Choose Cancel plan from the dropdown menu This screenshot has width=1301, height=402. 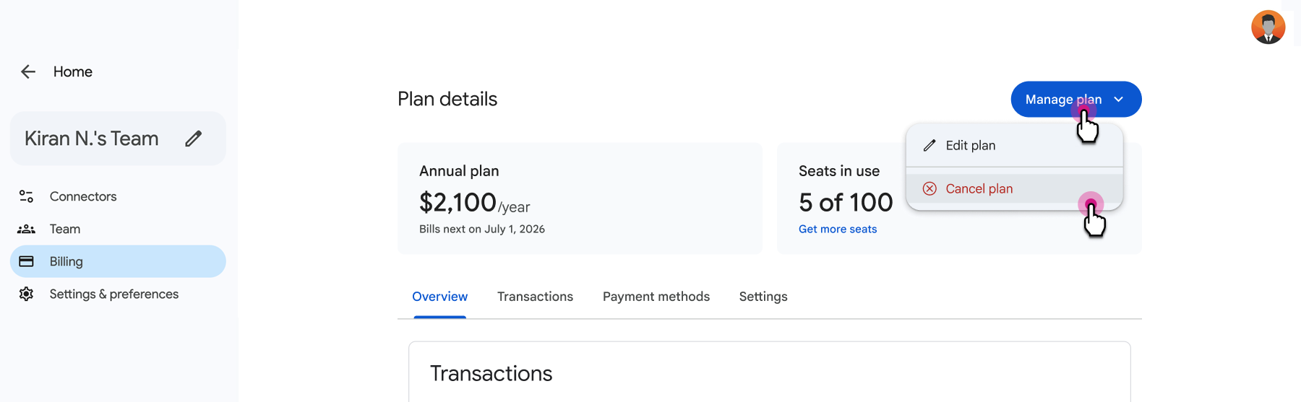pos(979,188)
